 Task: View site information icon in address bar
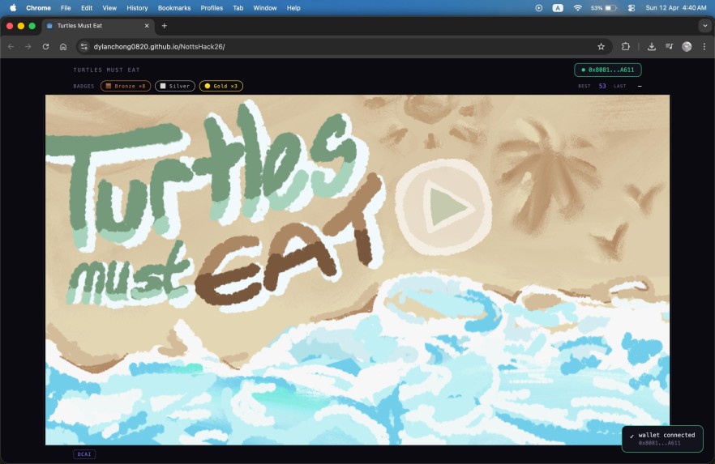tap(84, 47)
